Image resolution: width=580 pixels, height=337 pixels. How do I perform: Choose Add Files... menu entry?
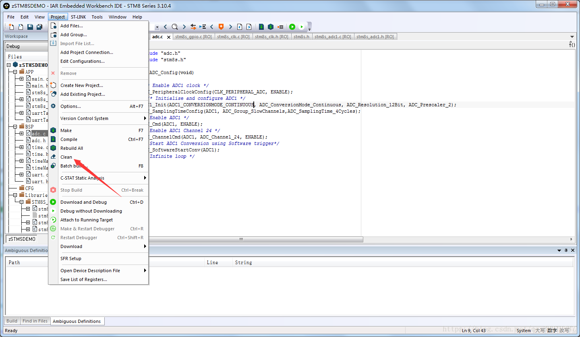coord(98,26)
